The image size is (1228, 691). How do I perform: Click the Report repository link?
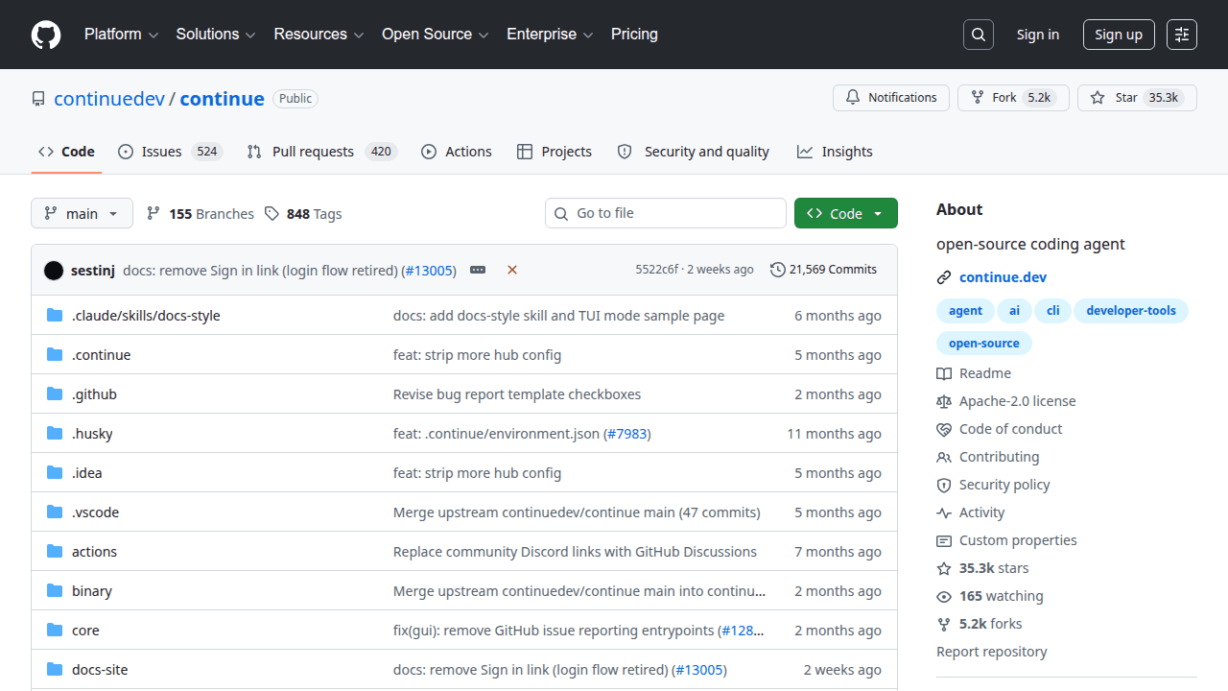992,652
